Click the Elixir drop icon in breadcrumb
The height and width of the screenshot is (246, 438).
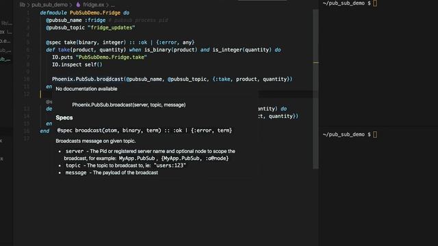click(x=78, y=5)
